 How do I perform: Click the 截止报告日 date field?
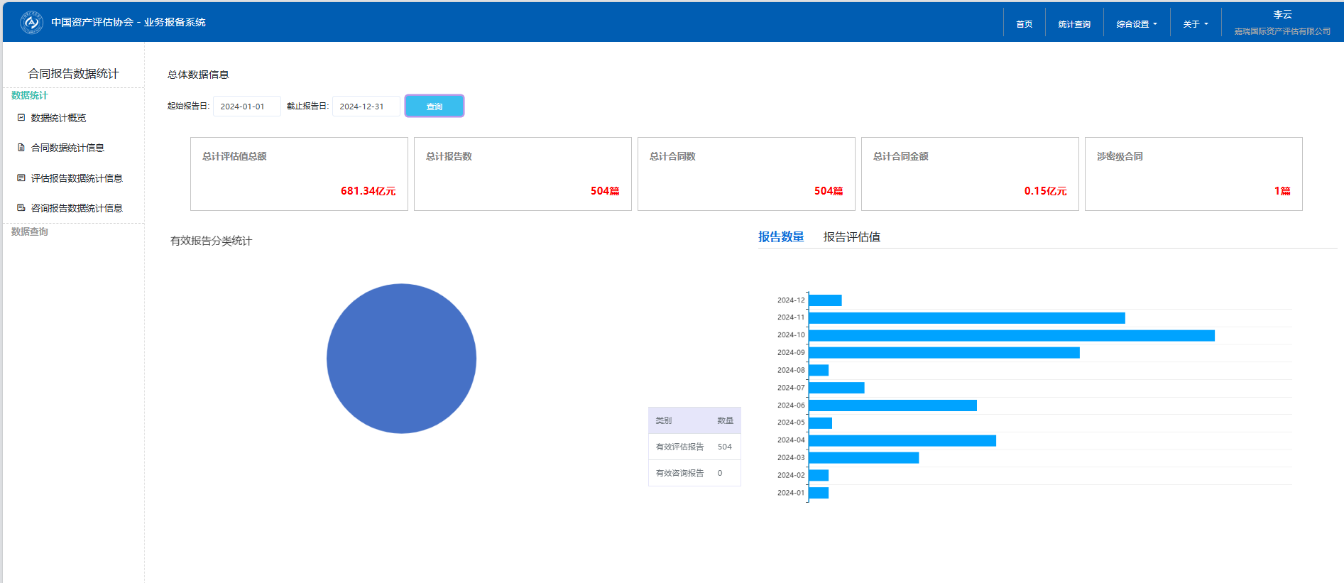366,107
